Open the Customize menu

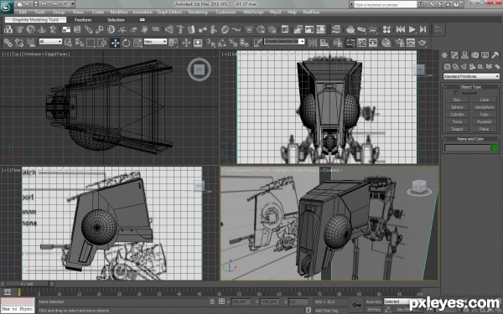coord(226,13)
